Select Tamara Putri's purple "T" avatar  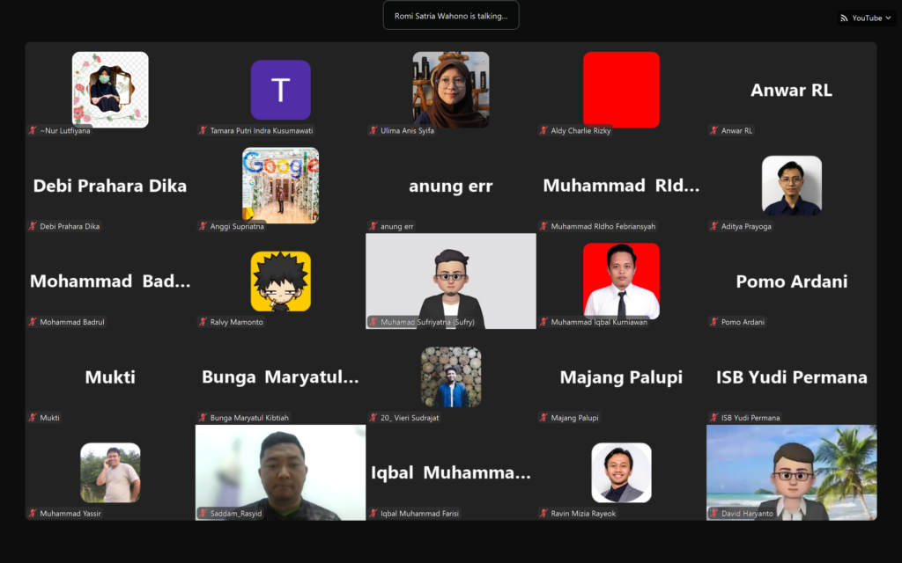(280, 90)
